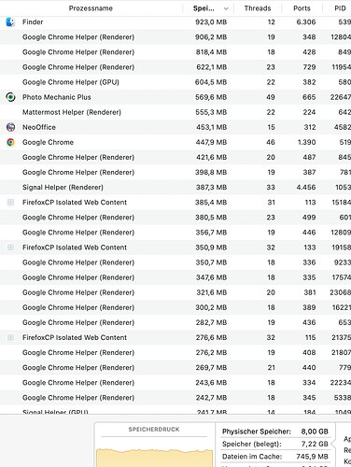This screenshot has width=351, height=467.
Task: Click icon of FirefoxCP process using 350,9 MB
Action: [10, 248]
